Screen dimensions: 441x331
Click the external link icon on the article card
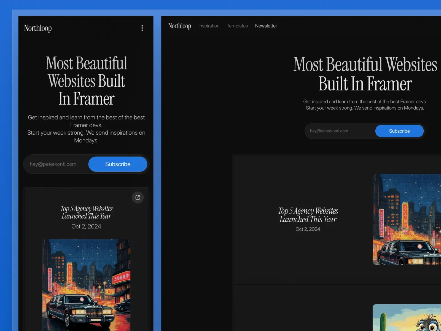pyautogui.click(x=138, y=197)
